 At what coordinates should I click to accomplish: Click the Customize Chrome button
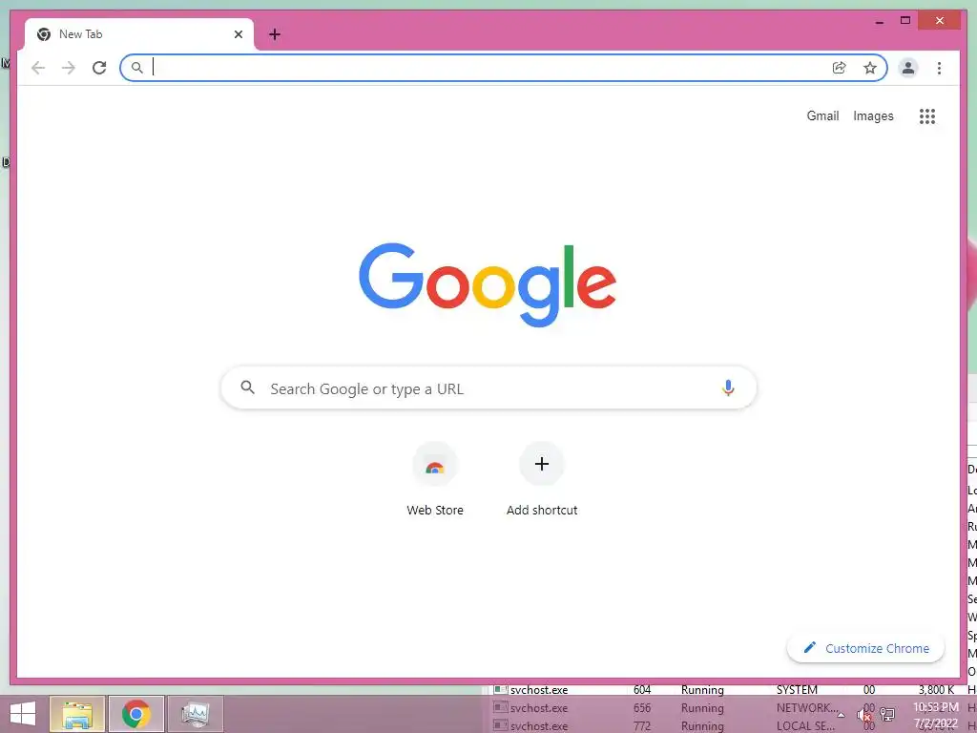point(865,648)
